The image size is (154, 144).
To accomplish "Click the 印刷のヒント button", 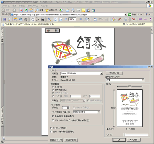I will [x=56, y=140].
